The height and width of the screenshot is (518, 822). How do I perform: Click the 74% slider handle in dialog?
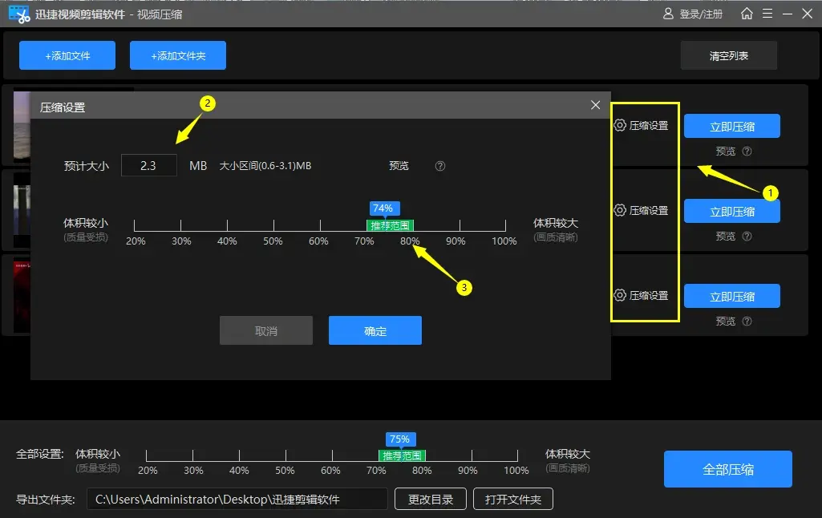[x=383, y=209]
